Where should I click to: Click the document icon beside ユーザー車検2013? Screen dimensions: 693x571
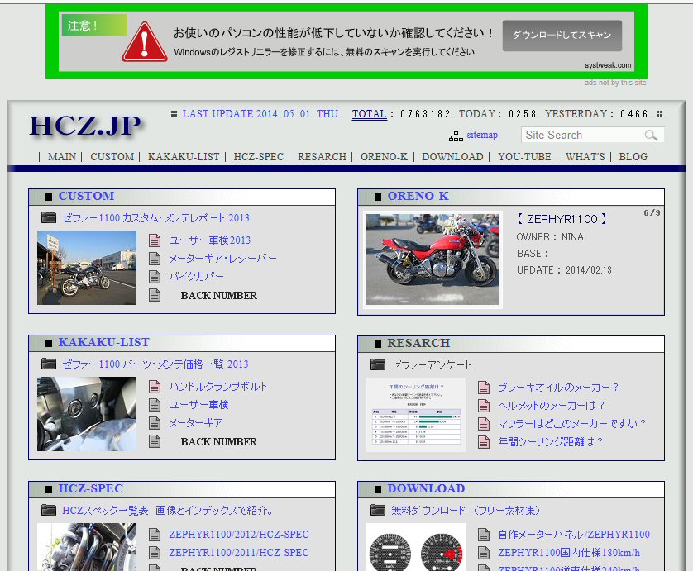pyautogui.click(x=155, y=240)
